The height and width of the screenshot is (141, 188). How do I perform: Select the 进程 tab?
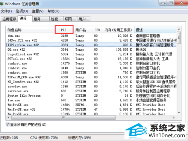pos(25,19)
